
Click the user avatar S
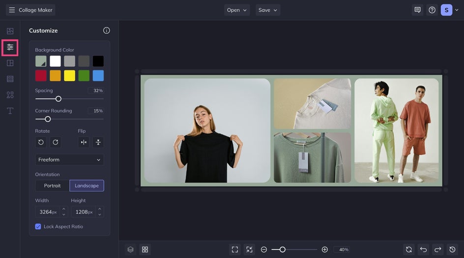[446, 10]
